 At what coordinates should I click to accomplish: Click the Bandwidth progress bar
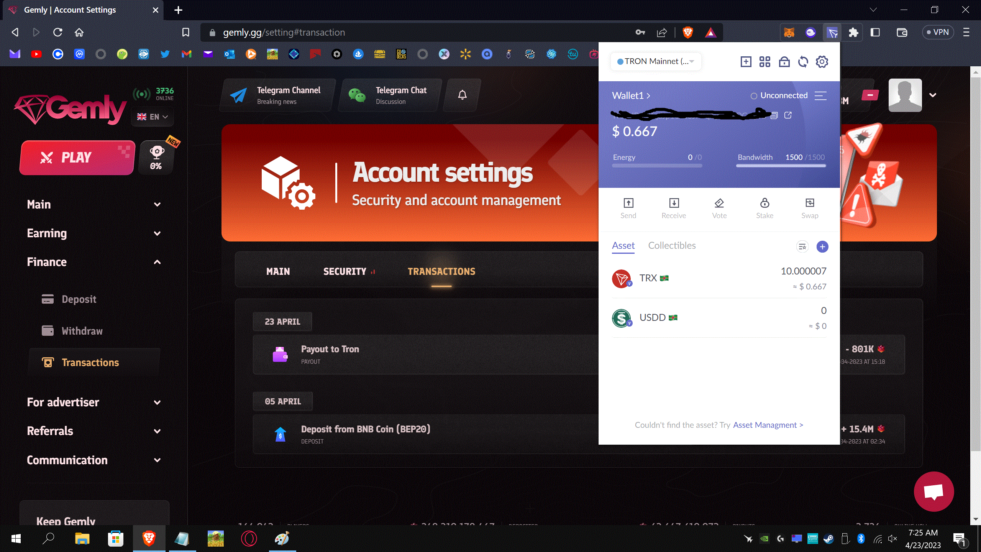click(x=781, y=166)
